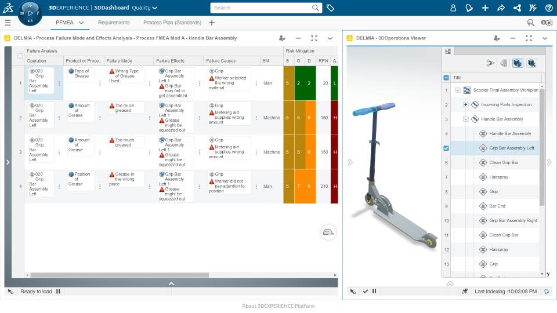Open the tag icon beside the search box
557x313 pixels.
330,8
